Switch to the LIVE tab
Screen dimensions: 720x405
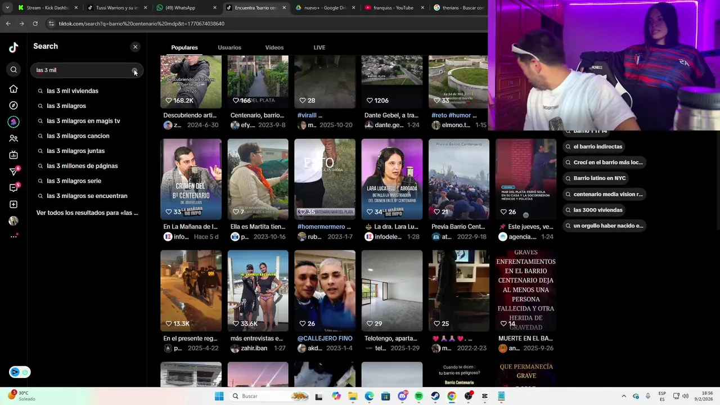click(319, 47)
